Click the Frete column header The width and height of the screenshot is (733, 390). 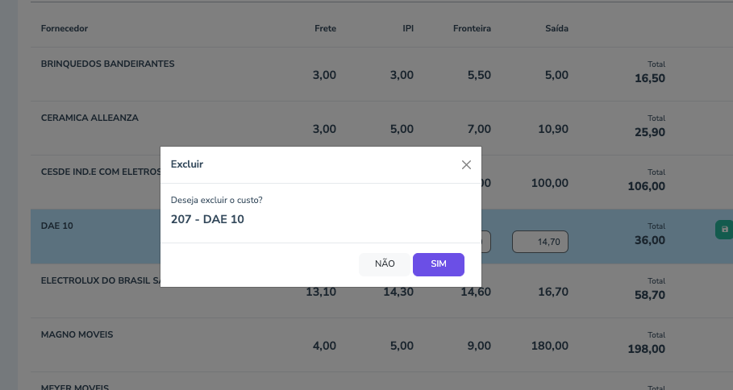point(325,29)
